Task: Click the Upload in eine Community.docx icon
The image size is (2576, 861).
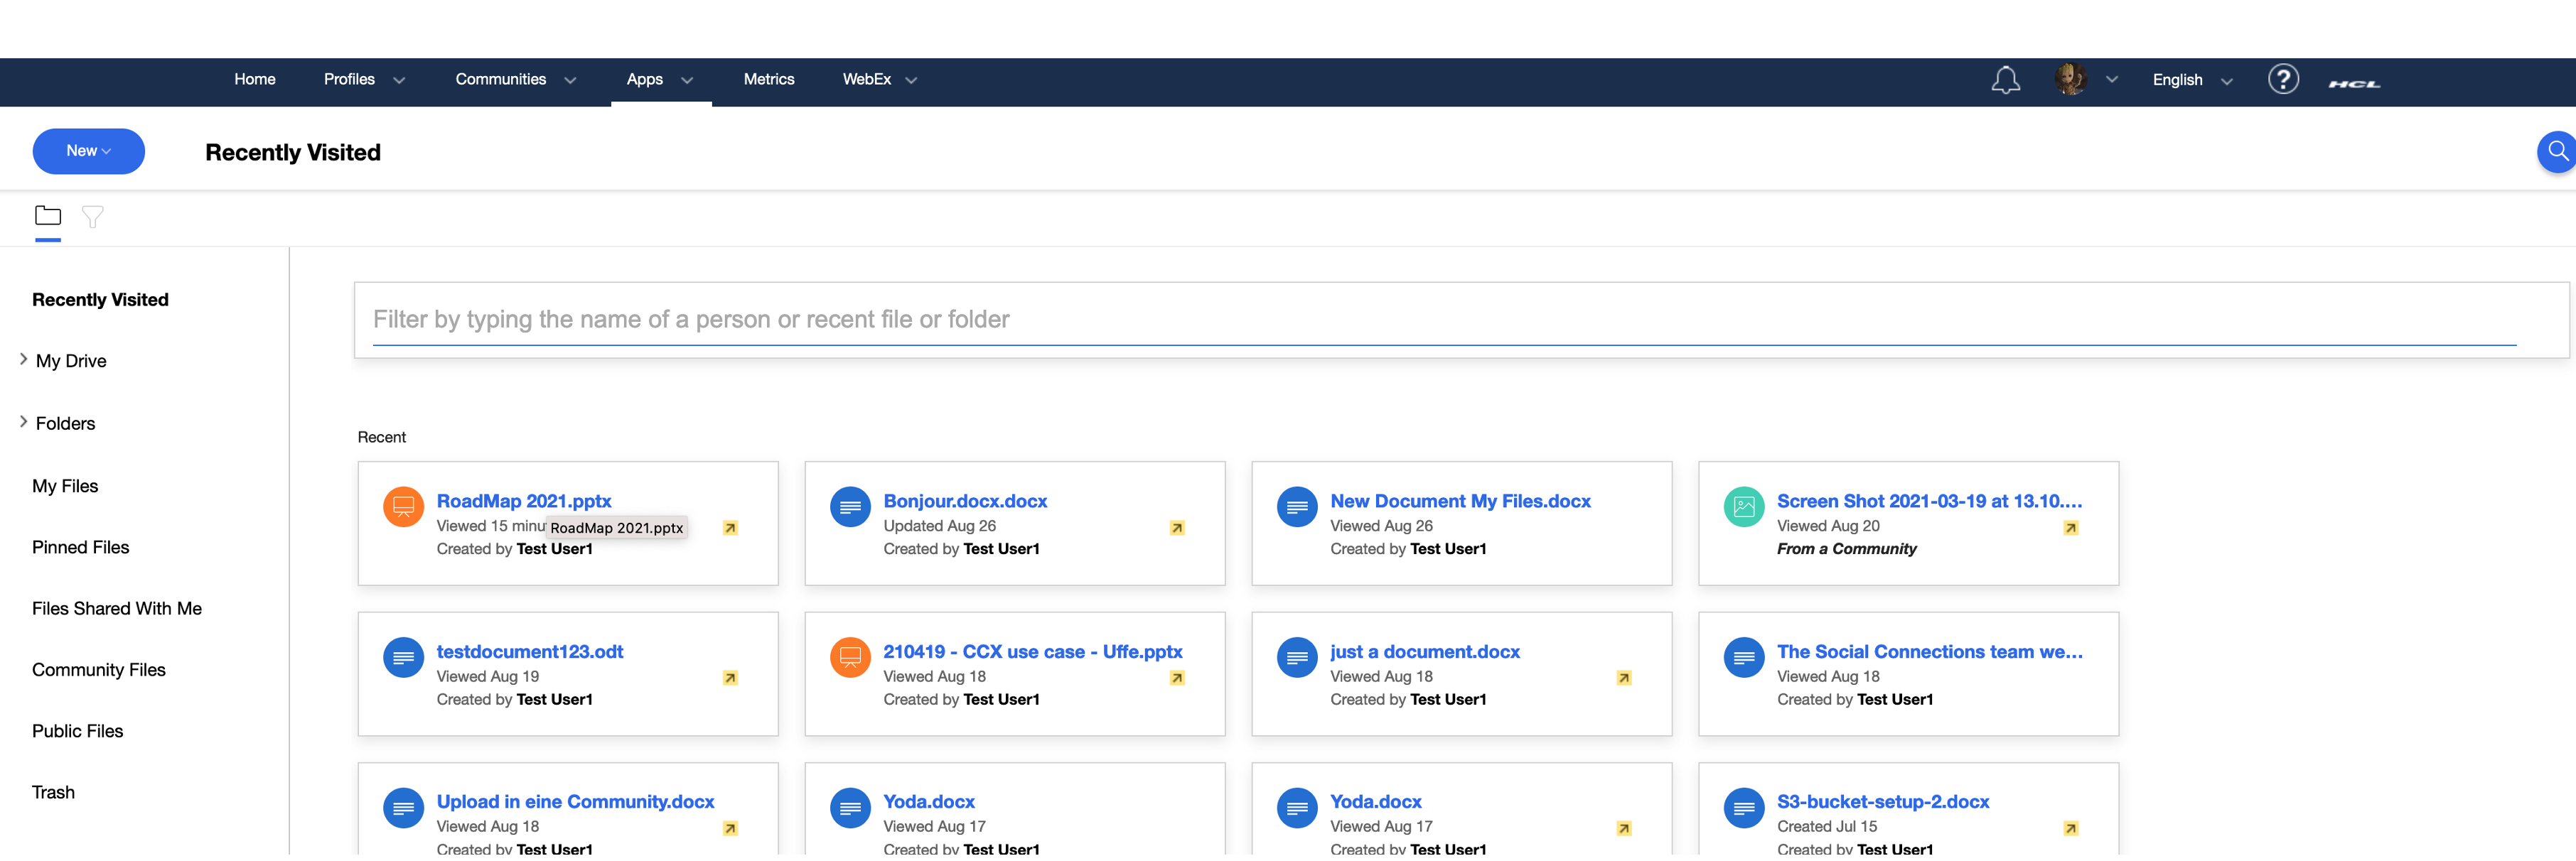Action: [x=403, y=809]
